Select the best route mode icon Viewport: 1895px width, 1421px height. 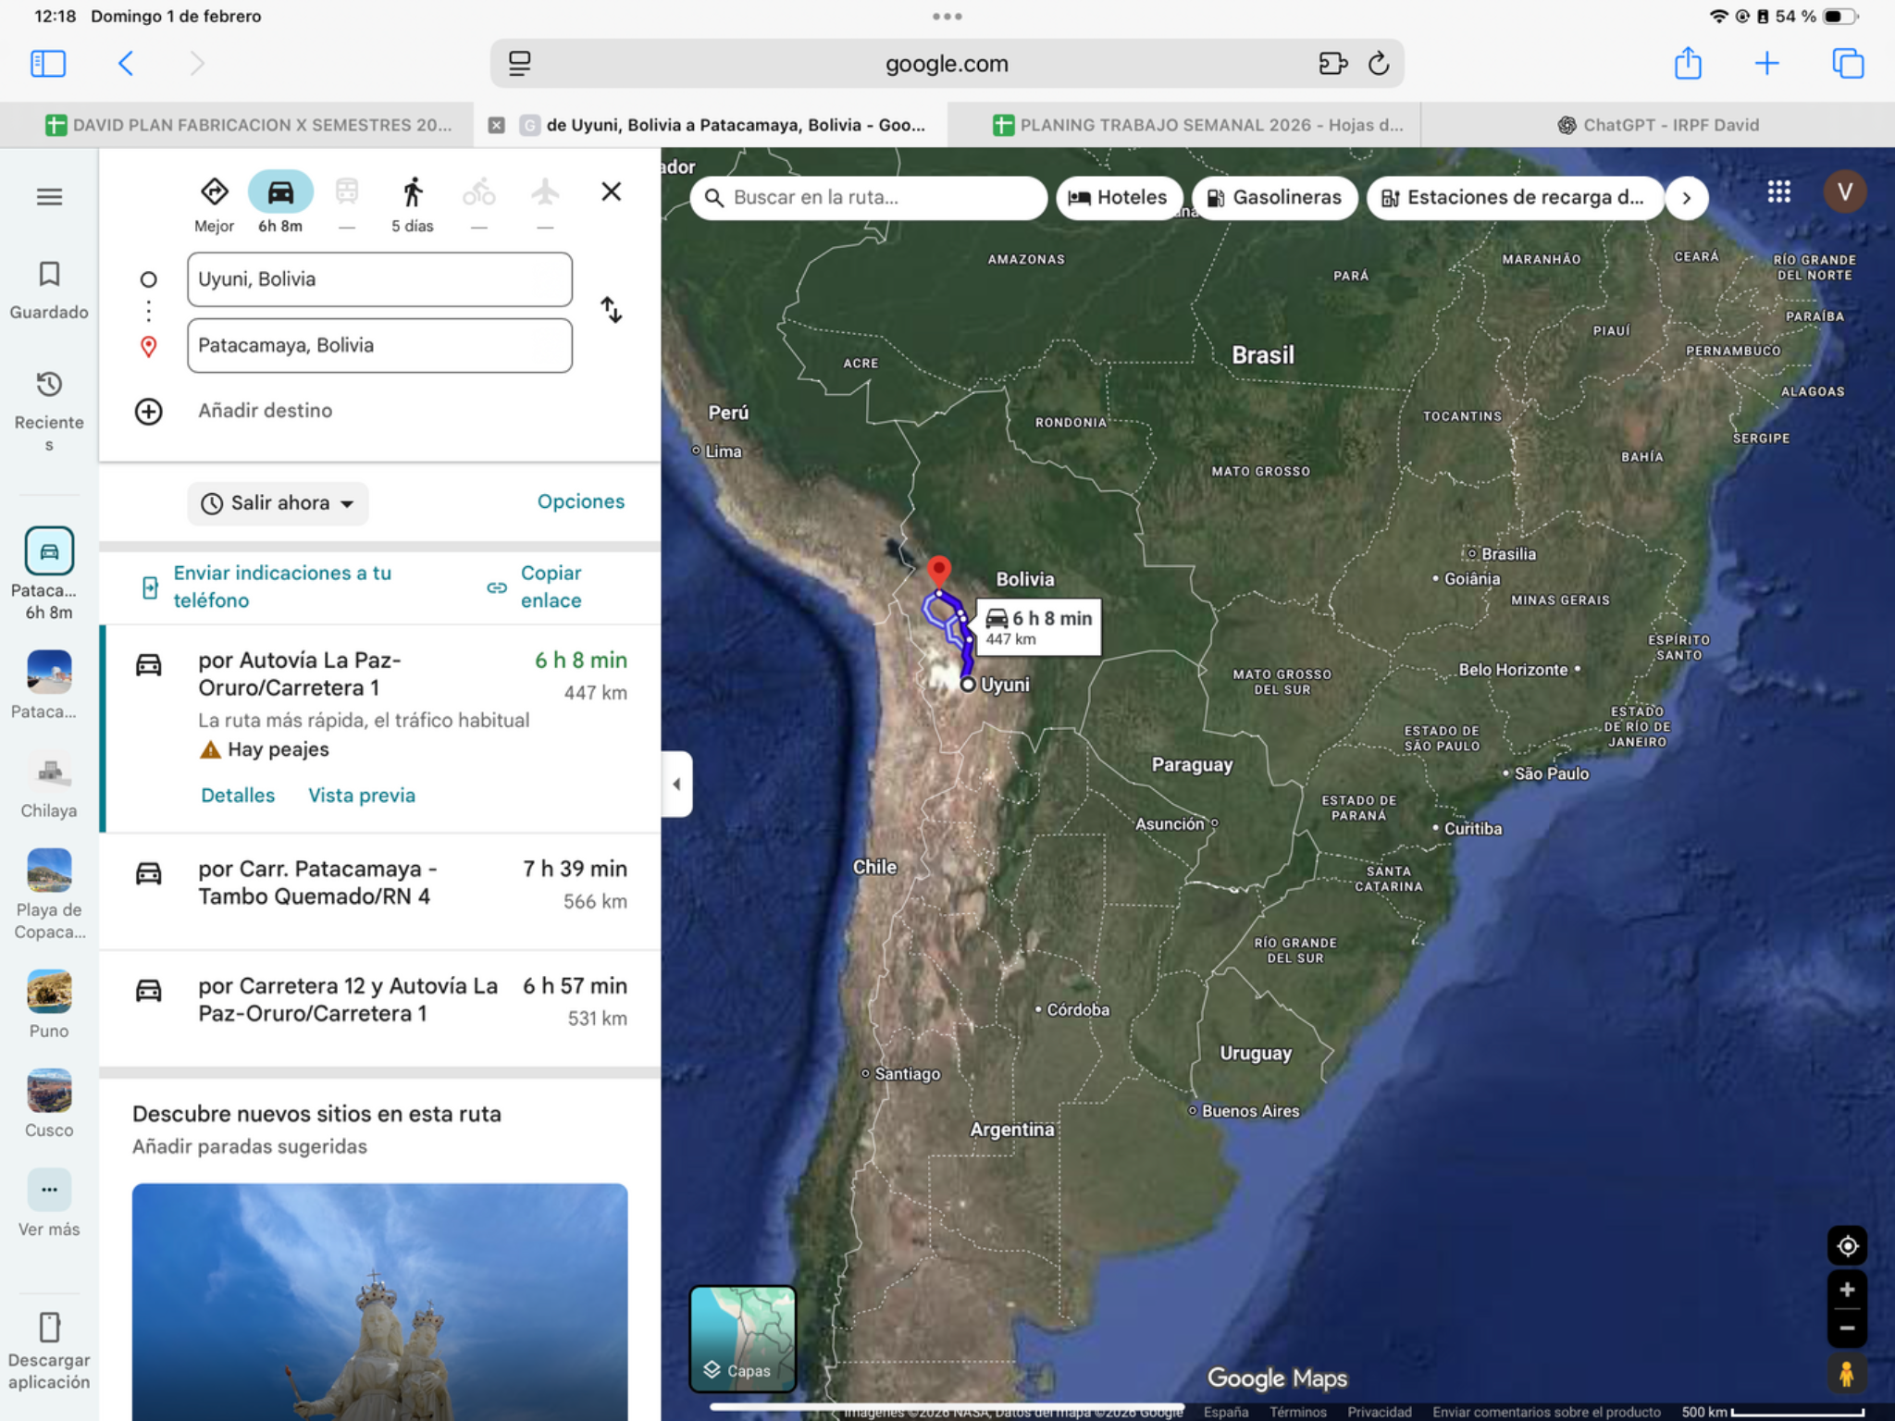214,192
